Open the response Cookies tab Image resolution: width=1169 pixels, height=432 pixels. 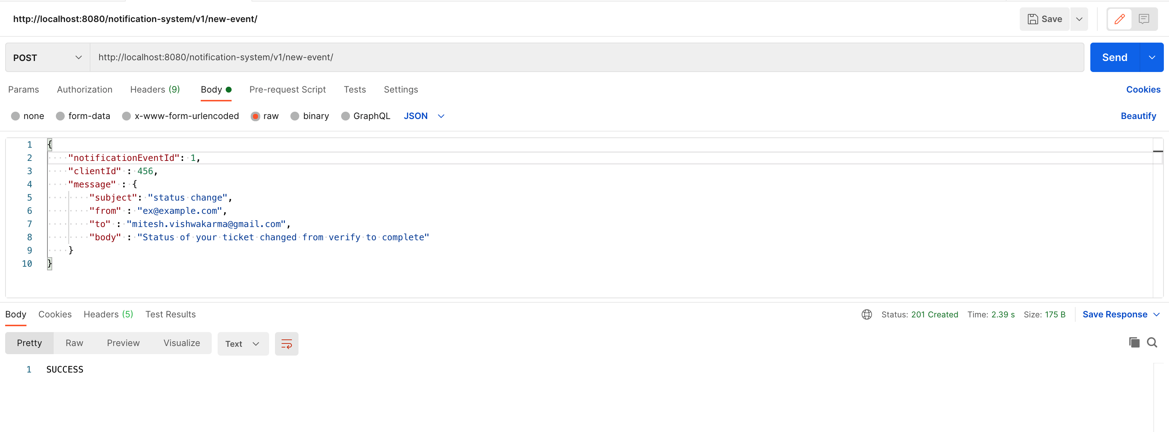click(x=55, y=314)
